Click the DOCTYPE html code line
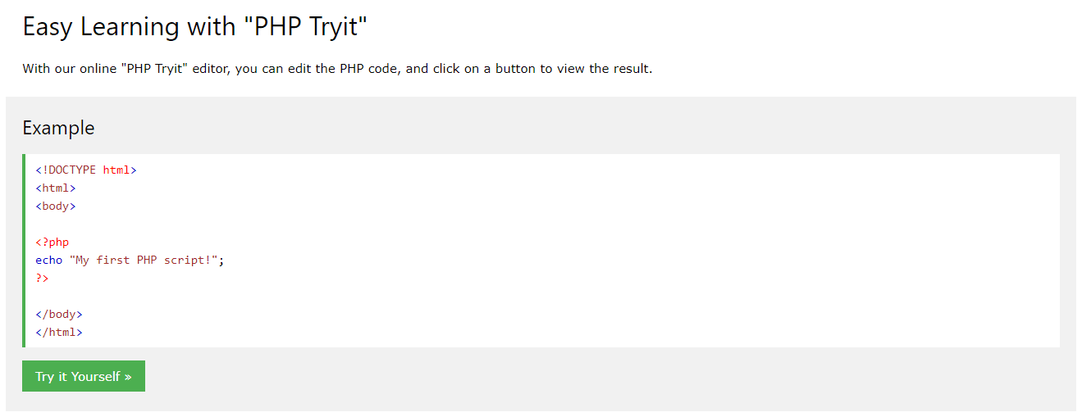The width and height of the screenshot is (1082, 417). [x=85, y=170]
